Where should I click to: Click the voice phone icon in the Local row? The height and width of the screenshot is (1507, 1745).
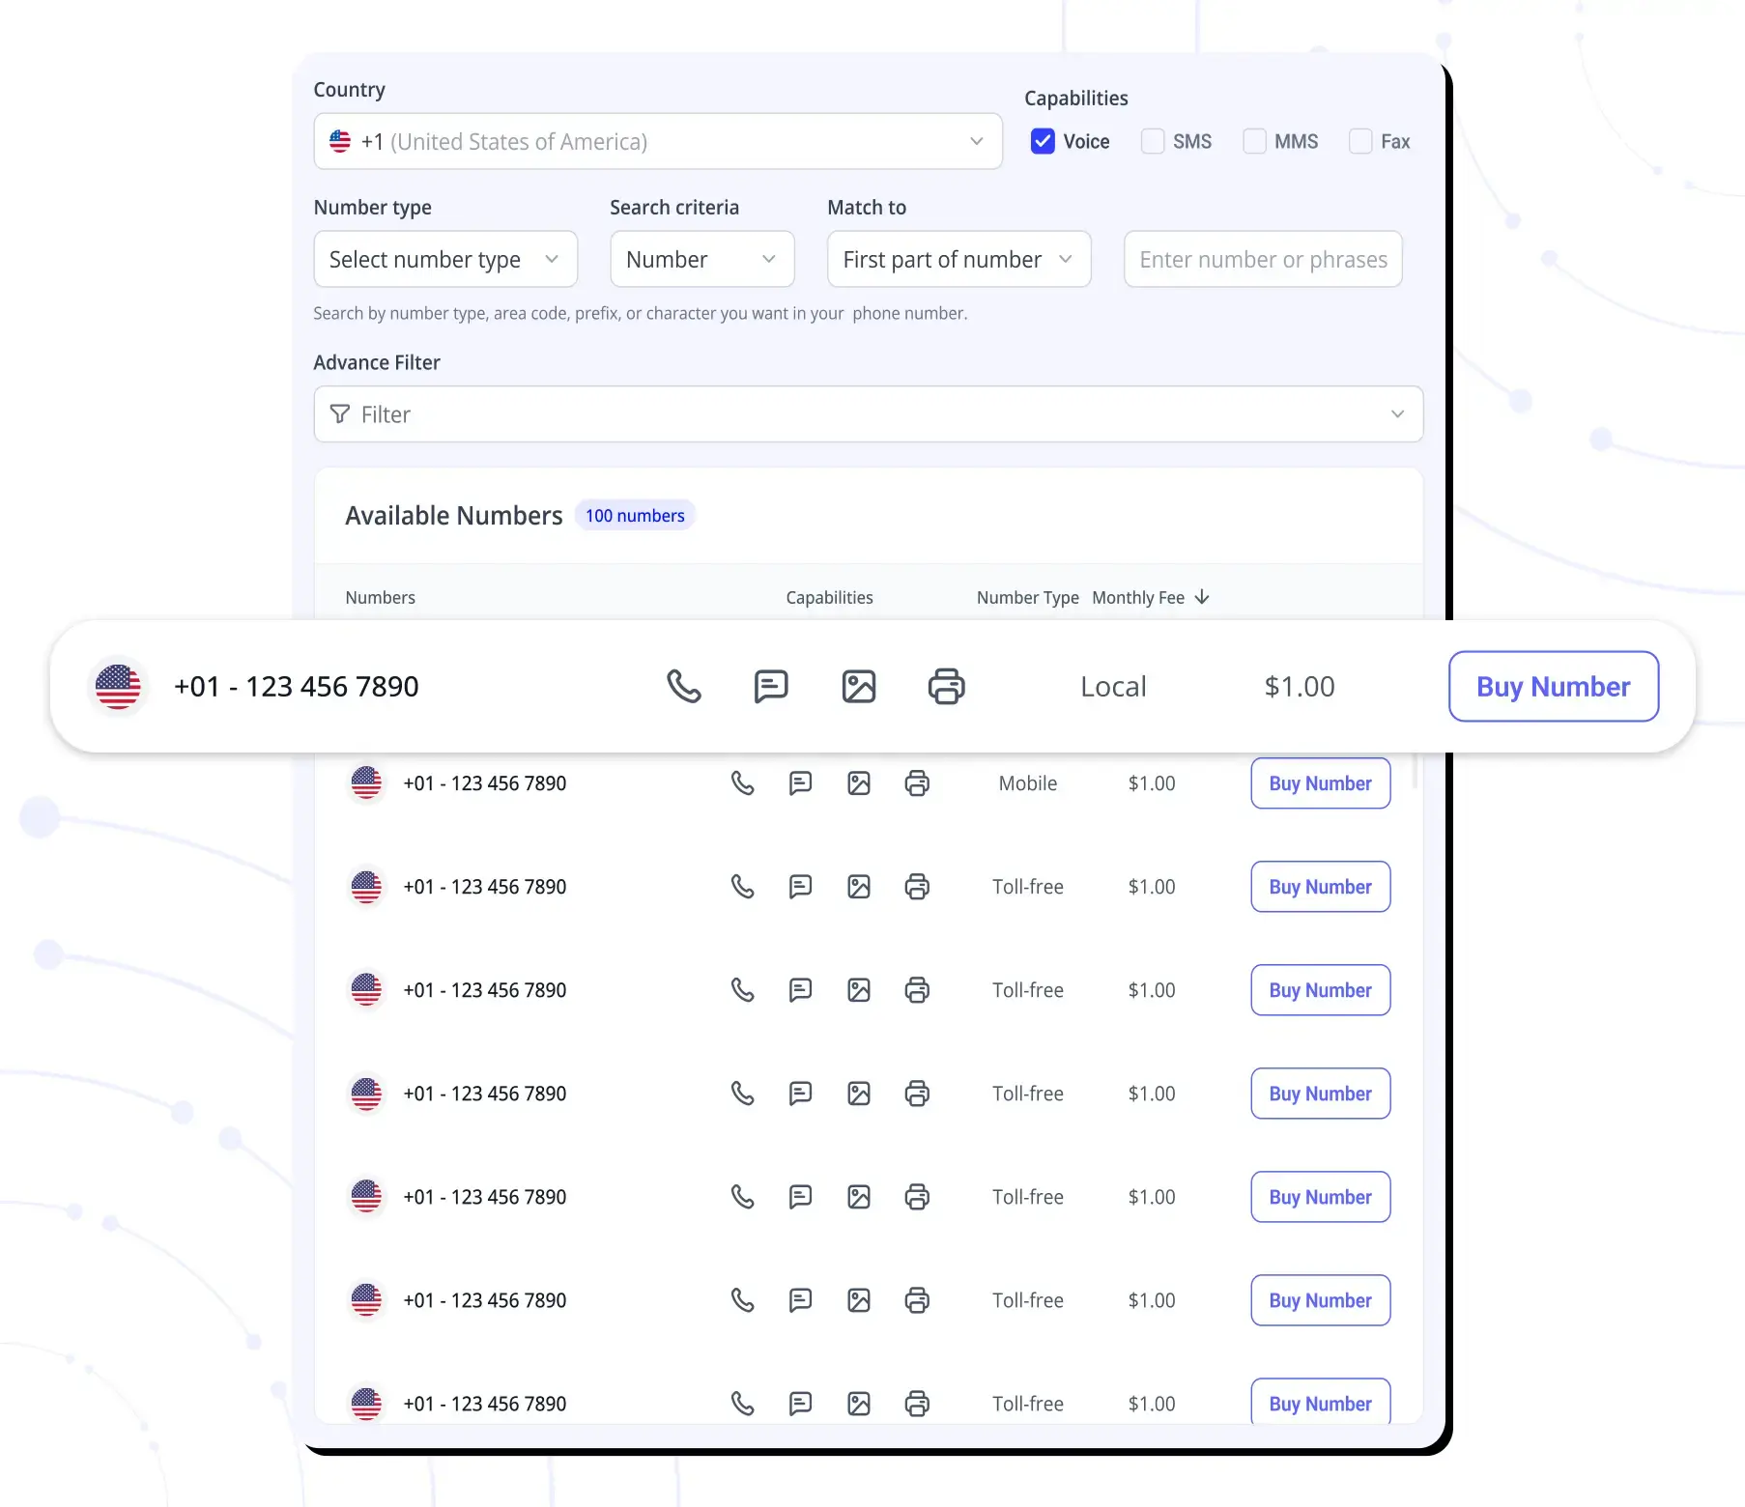click(683, 687)
